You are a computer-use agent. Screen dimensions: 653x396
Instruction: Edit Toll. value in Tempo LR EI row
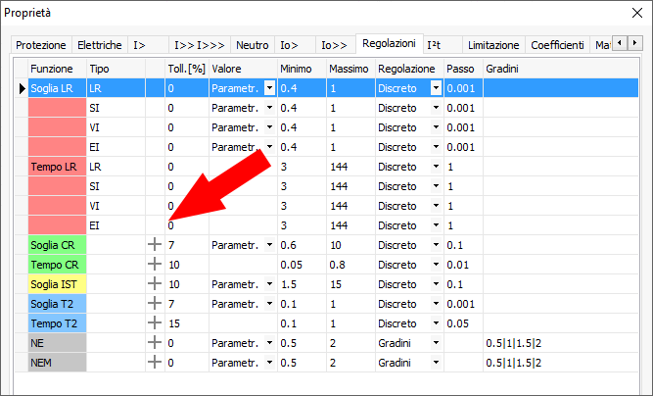(x=185, y=224)
